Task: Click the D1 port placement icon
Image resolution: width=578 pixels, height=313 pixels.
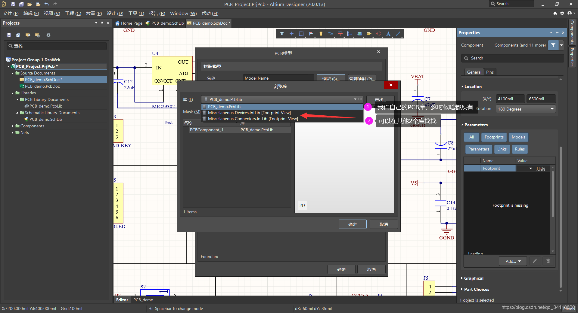Action: (369, 34)
